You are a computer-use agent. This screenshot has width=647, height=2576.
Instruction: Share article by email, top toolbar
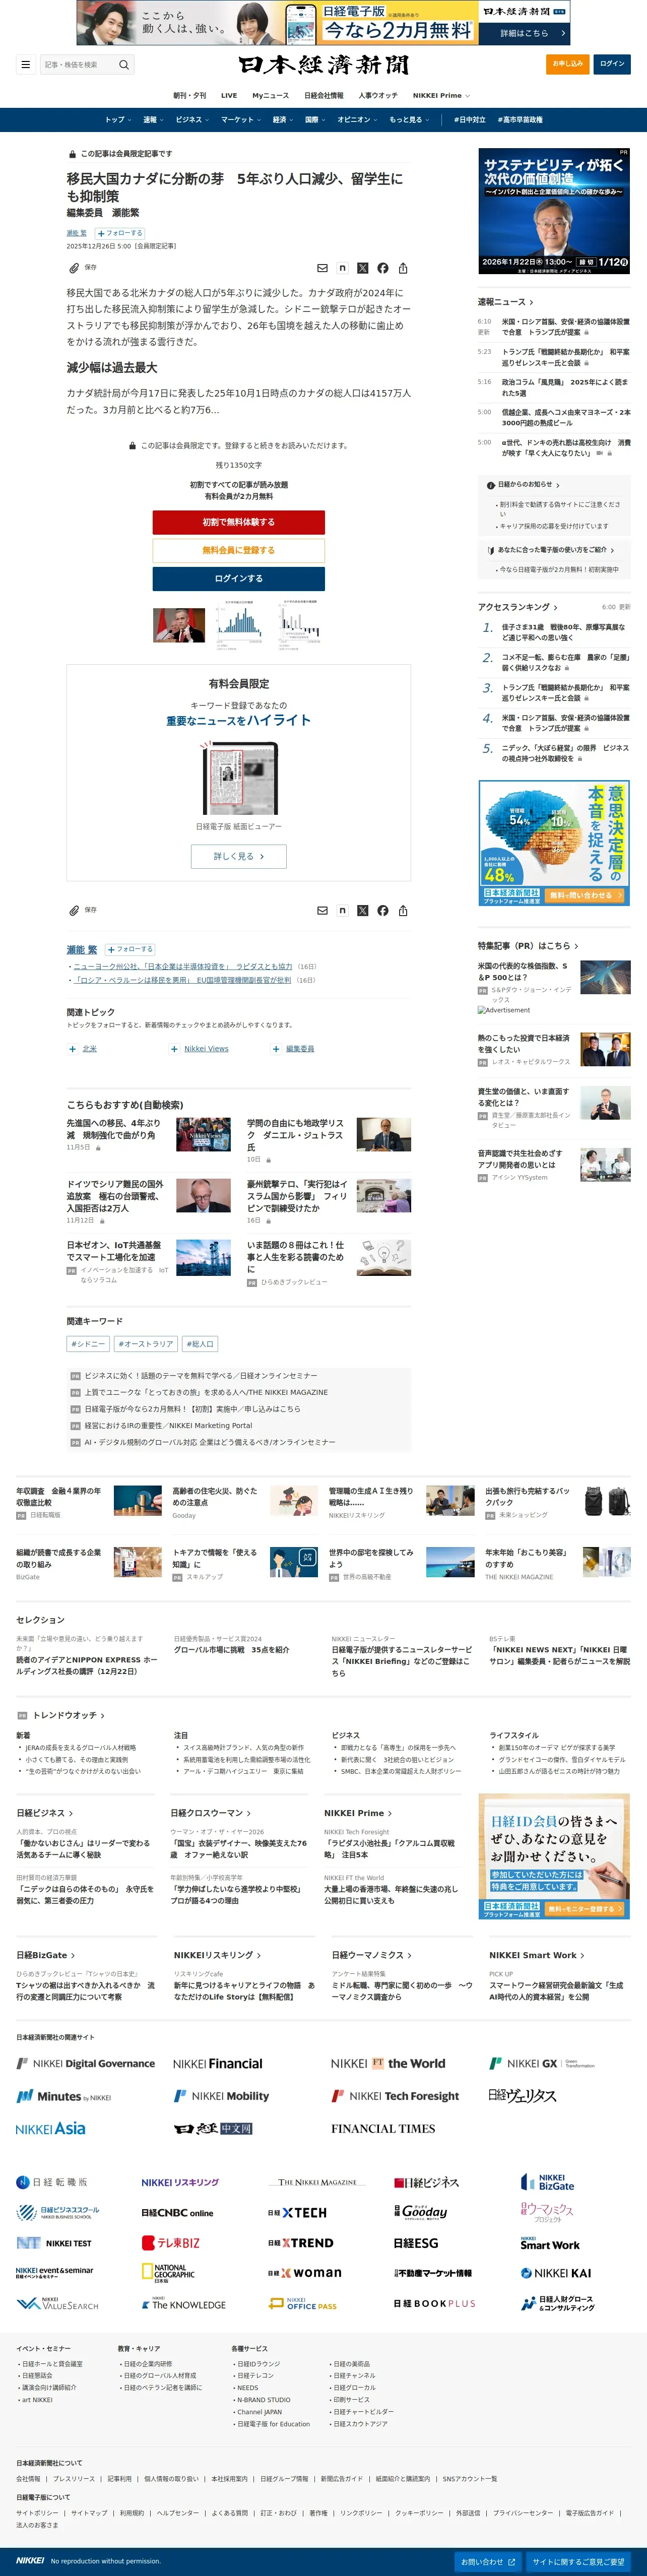click(322, 268)
